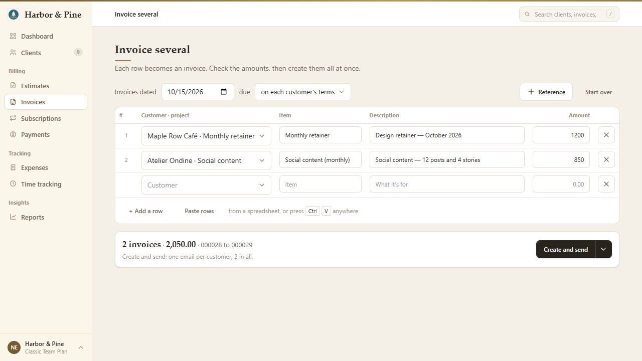This screenshot has height=361, width=642.
Task: Open Atelier Ondine customer dropdown
Action: [x=206, y=160]
